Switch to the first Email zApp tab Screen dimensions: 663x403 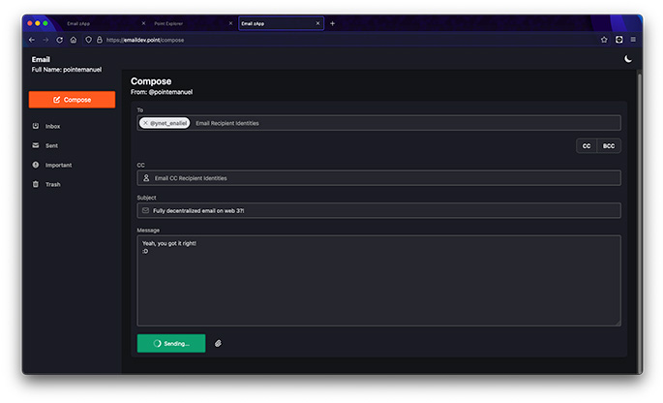[78, 23]
